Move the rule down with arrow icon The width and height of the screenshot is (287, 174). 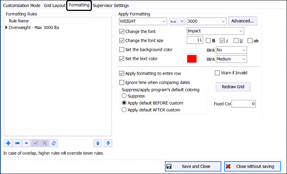click(x=108, y=143)
